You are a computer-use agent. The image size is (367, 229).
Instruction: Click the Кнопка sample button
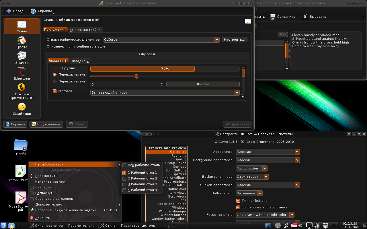203,84
